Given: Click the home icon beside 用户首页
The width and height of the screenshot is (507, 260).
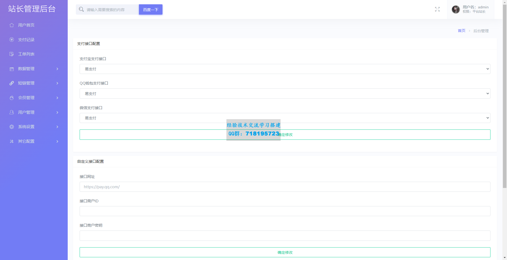Looking at the screenshot, I should (12, 25).
